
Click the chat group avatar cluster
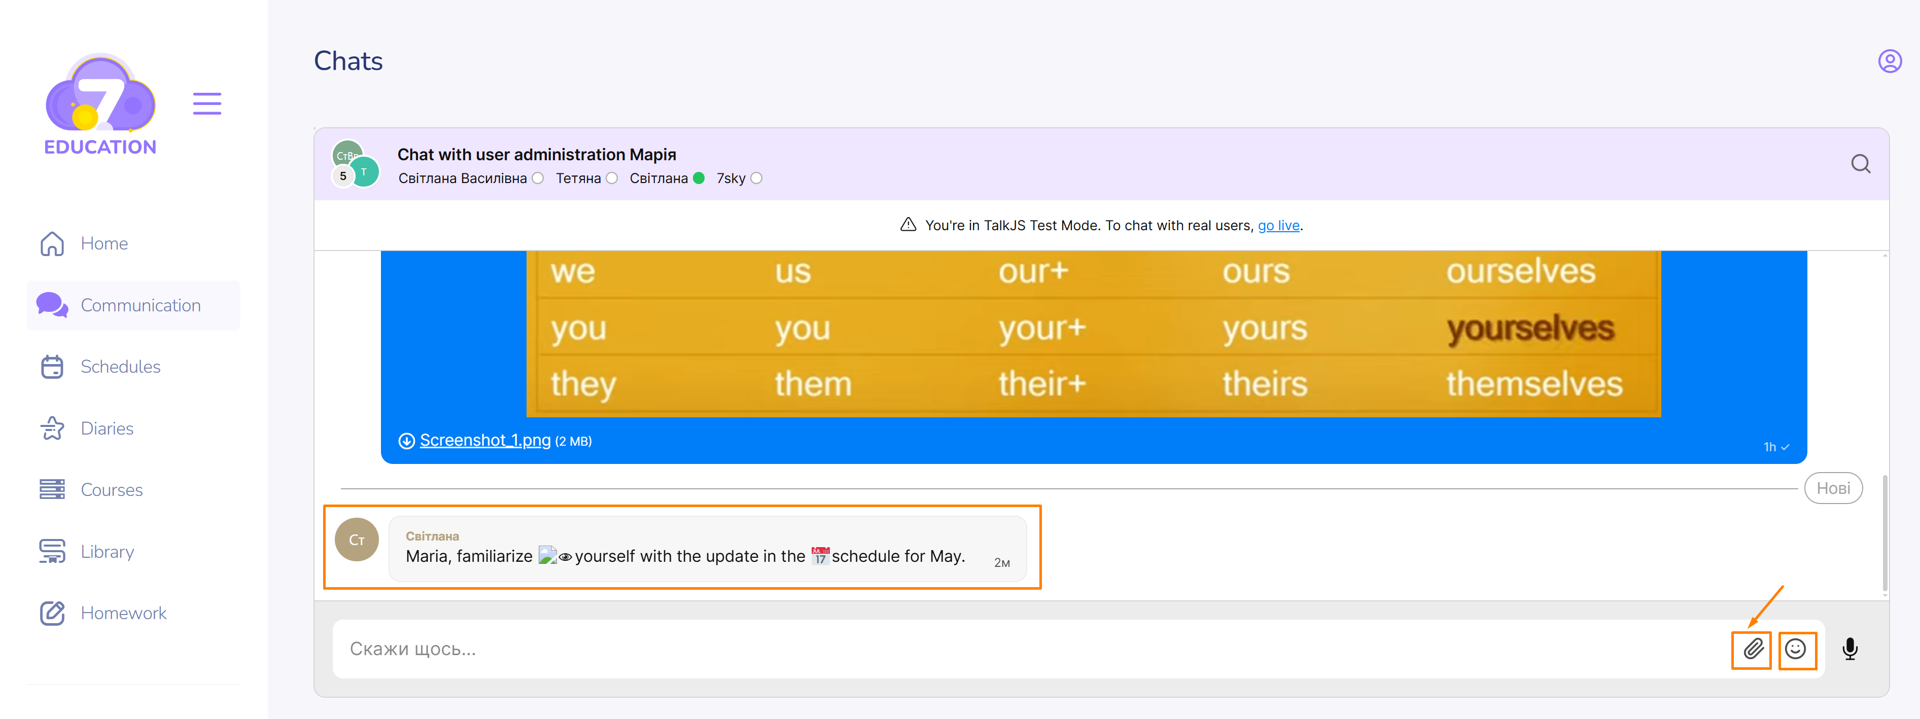click(356, 164)
